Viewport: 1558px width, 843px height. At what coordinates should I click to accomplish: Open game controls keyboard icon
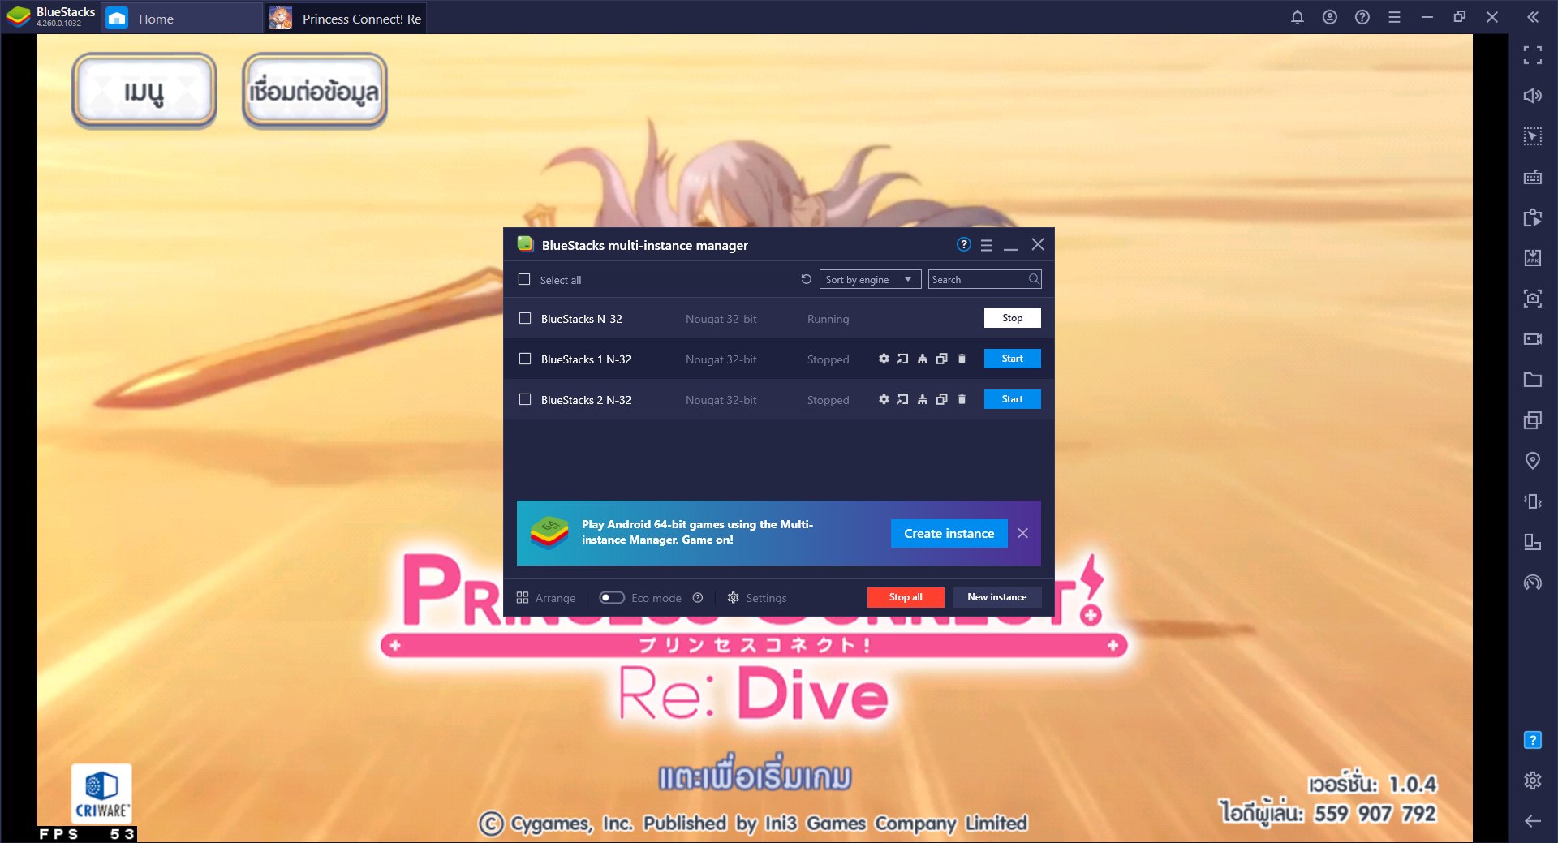(x=1533, y=177)
